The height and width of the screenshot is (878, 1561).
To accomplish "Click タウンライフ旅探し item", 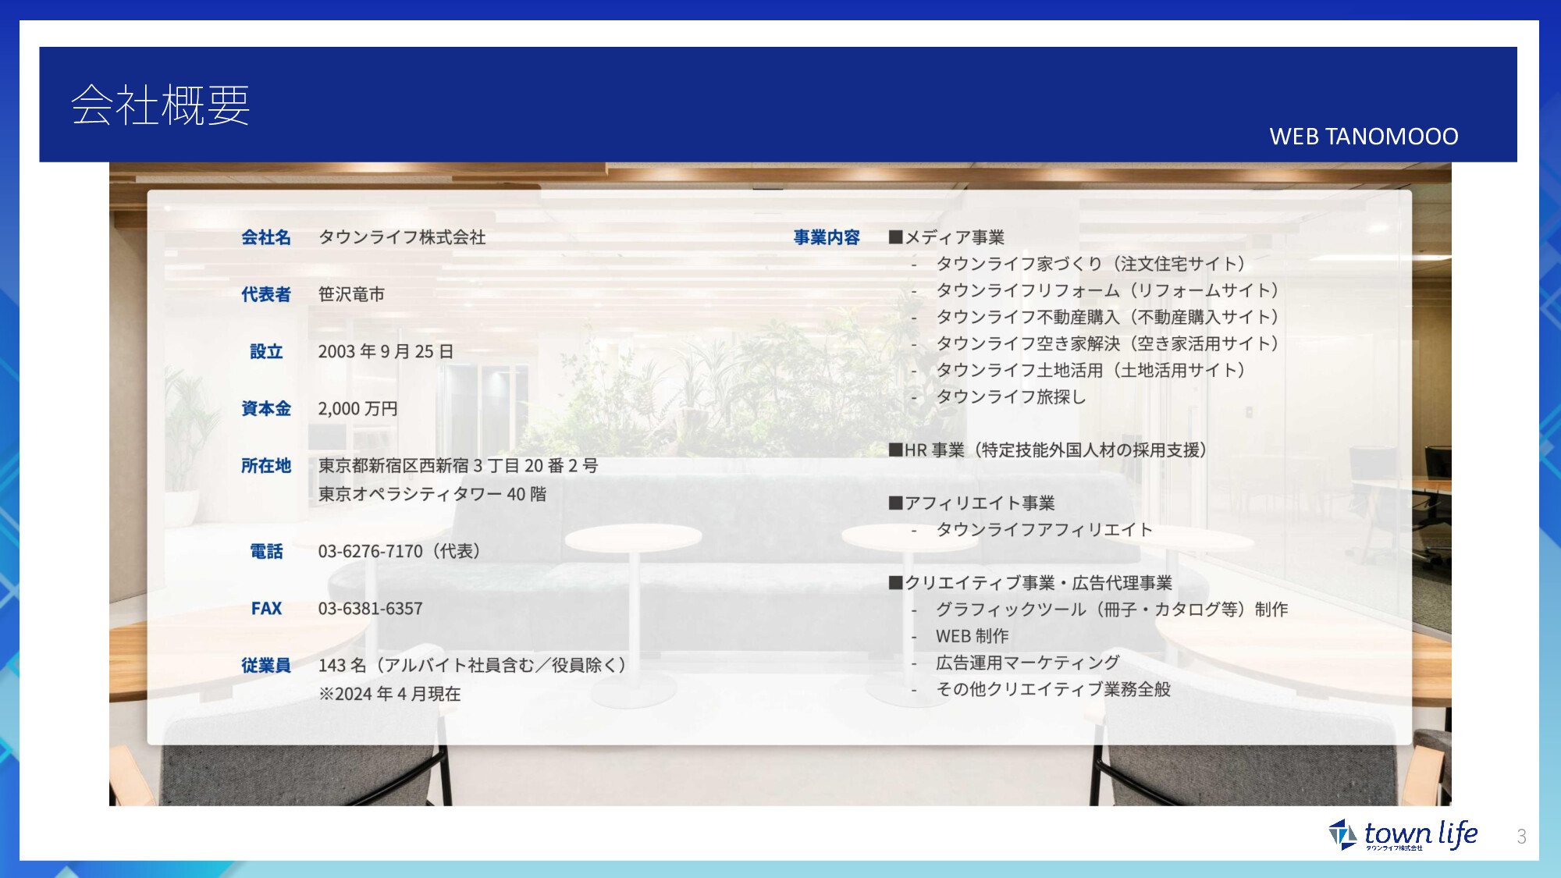I will click(1011, 396).
